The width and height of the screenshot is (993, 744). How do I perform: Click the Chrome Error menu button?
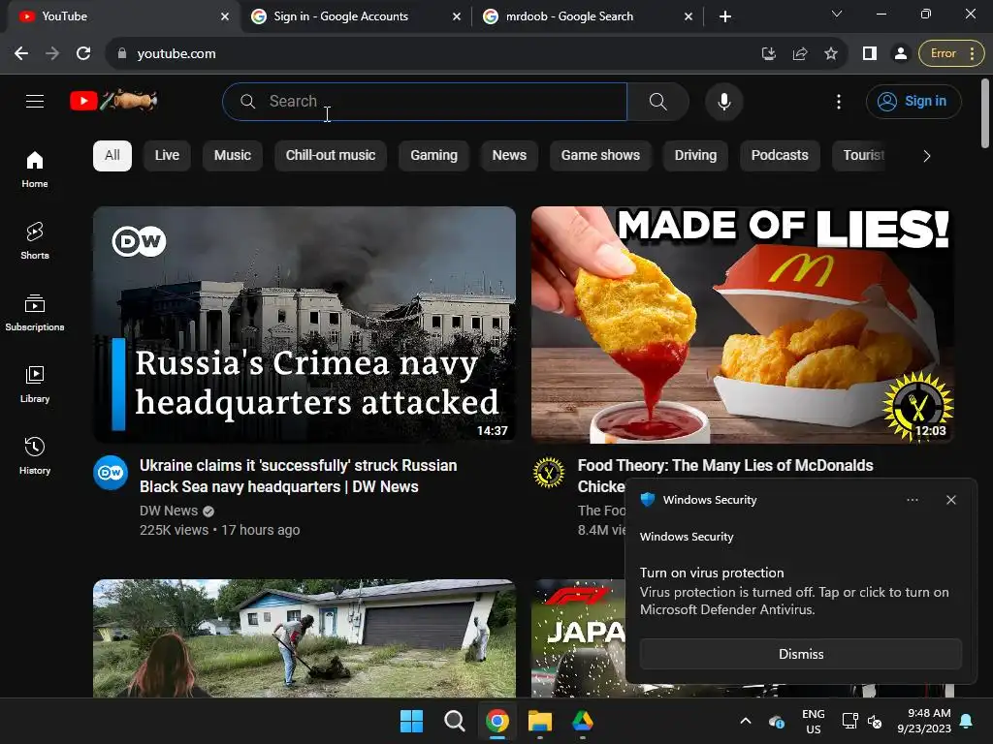(951, 54)
